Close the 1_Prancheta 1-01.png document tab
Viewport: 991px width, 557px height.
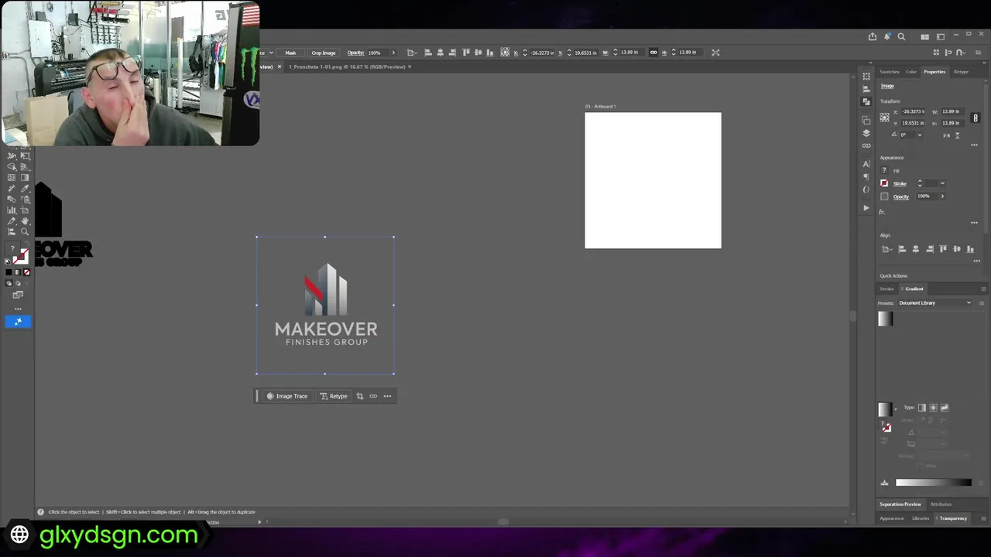410,67
